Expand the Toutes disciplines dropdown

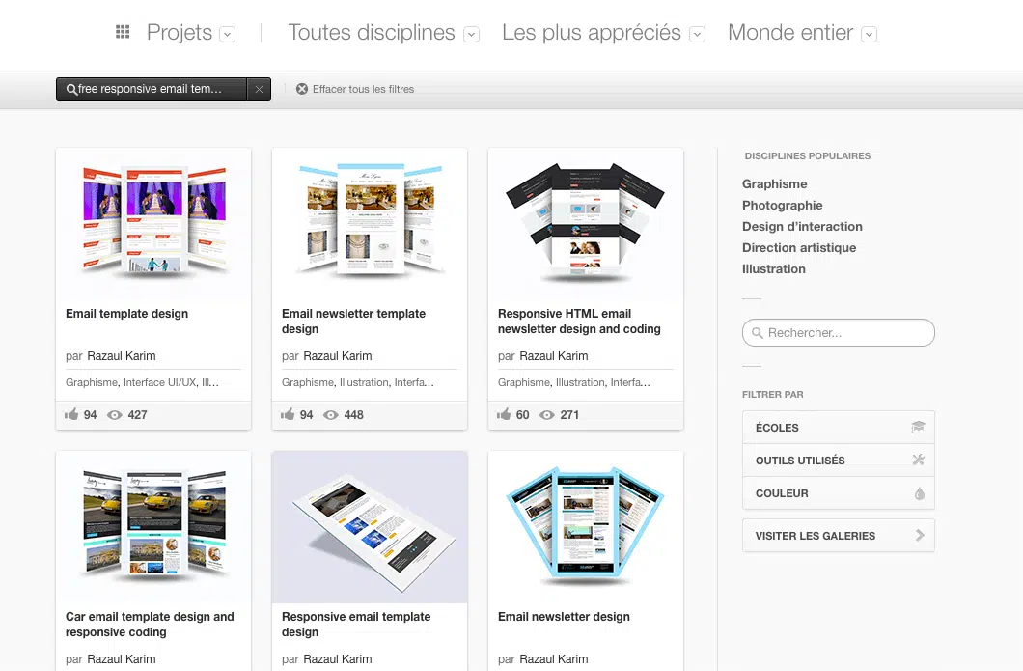tap(471, 34)
